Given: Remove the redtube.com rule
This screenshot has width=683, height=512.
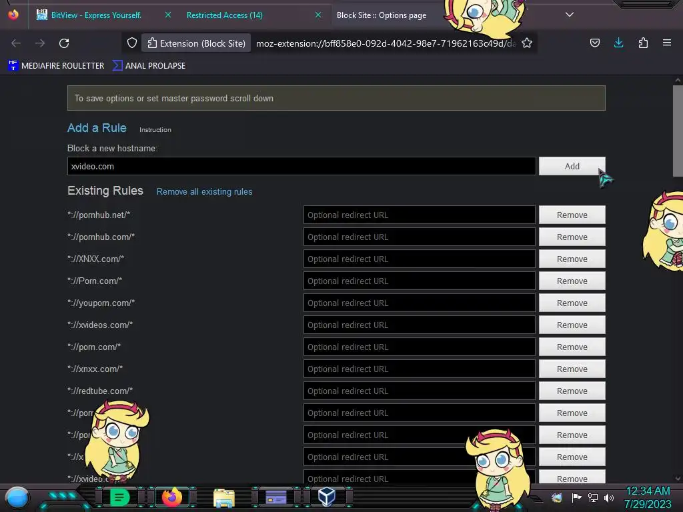Looking at the screenshot, I should click(572, 391).
